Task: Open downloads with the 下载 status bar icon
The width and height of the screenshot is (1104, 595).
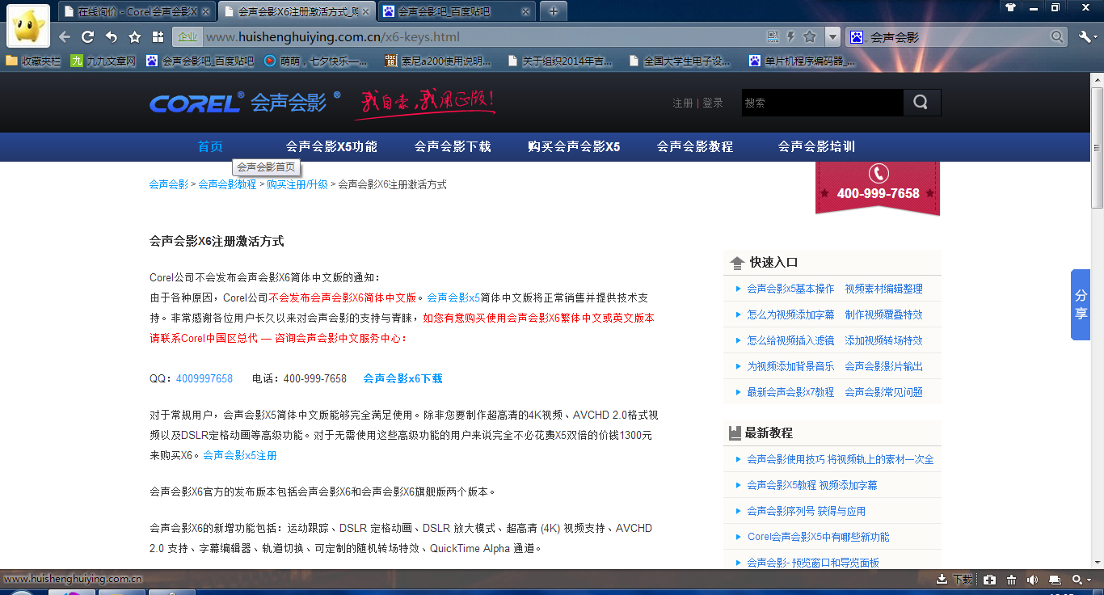Action: 954,580
